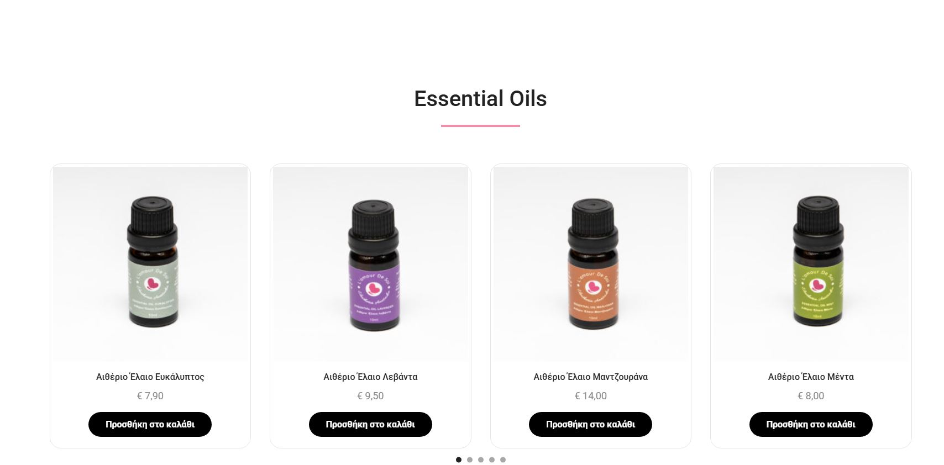Click the € 7,90 Eucalyptus price
Viewport: 944px width, 465px height.
point(150,396)
